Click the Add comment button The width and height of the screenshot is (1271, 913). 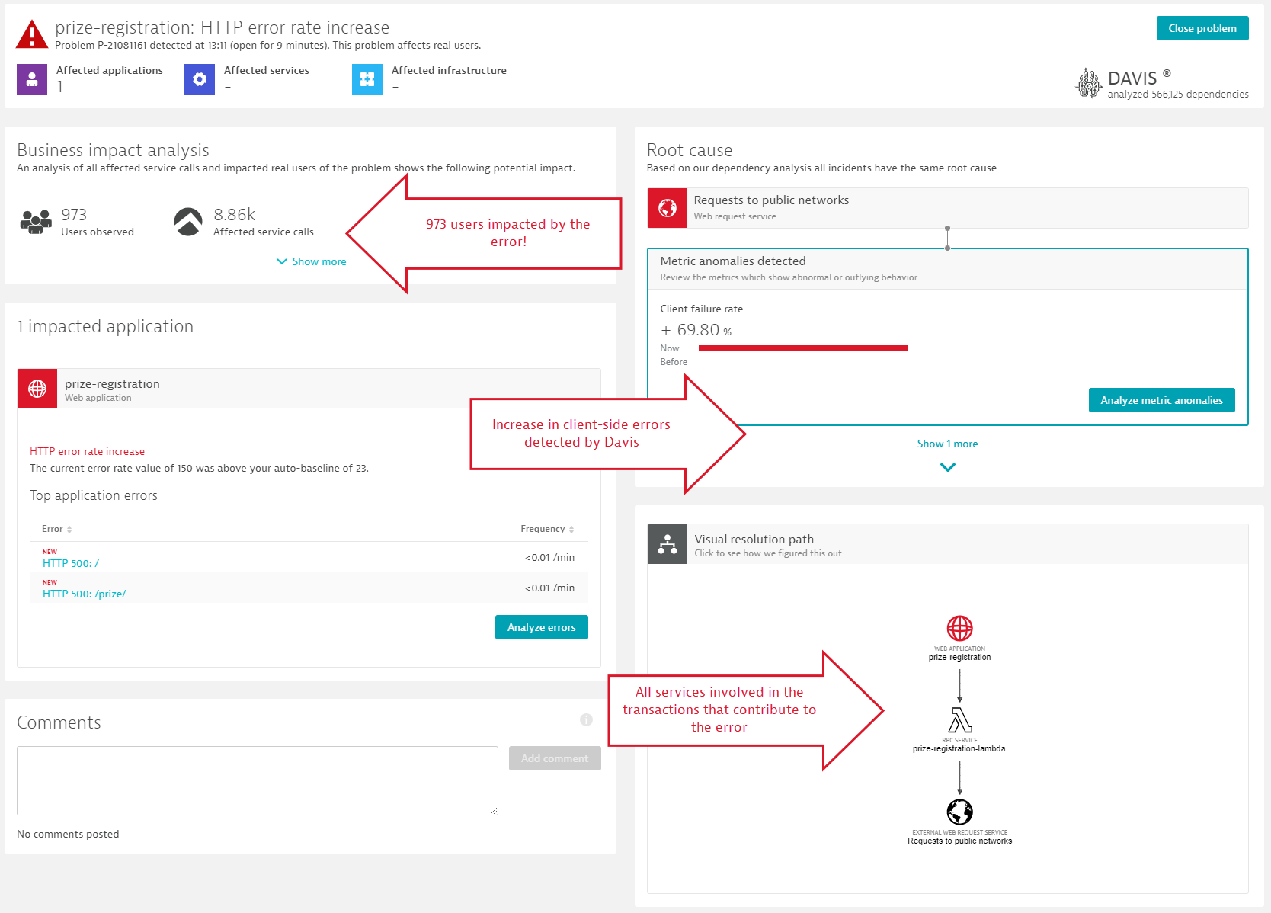coord(555,758)
